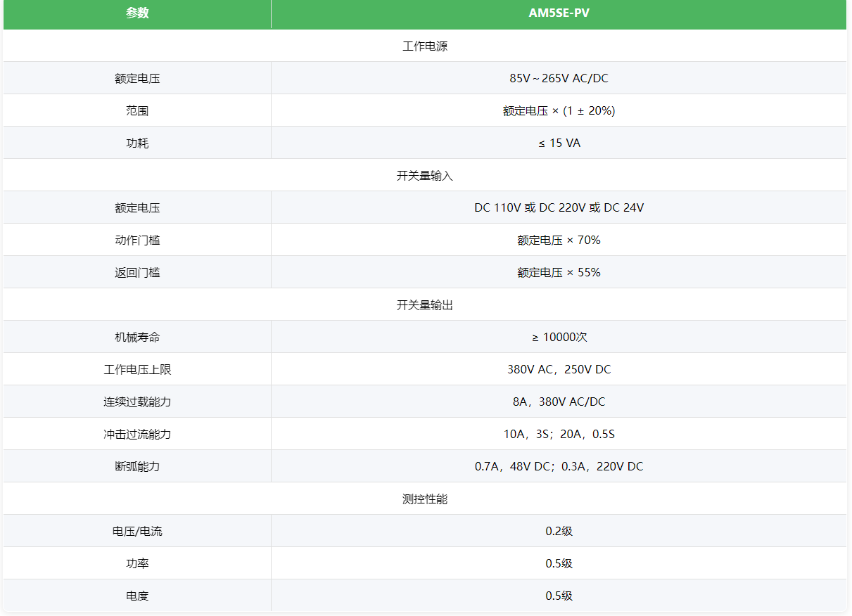Click the 参数 column header
This screenshot has width=852, height=616.
[137, 13]
